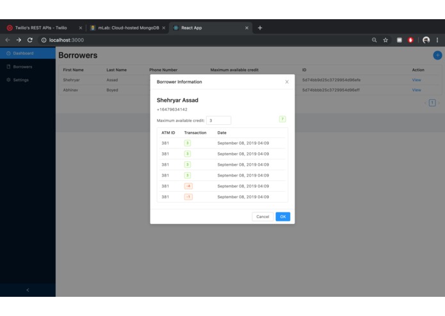View details for borrower Shehryar
445x316 pixels.
coord(416,80)
